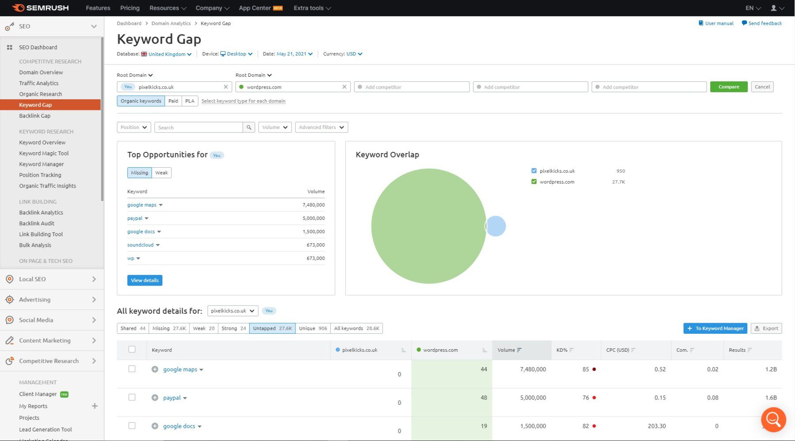Sort the wordpress.com column
Screen dimensions: 795x441
pyautogui.click(x=485, y=350)
